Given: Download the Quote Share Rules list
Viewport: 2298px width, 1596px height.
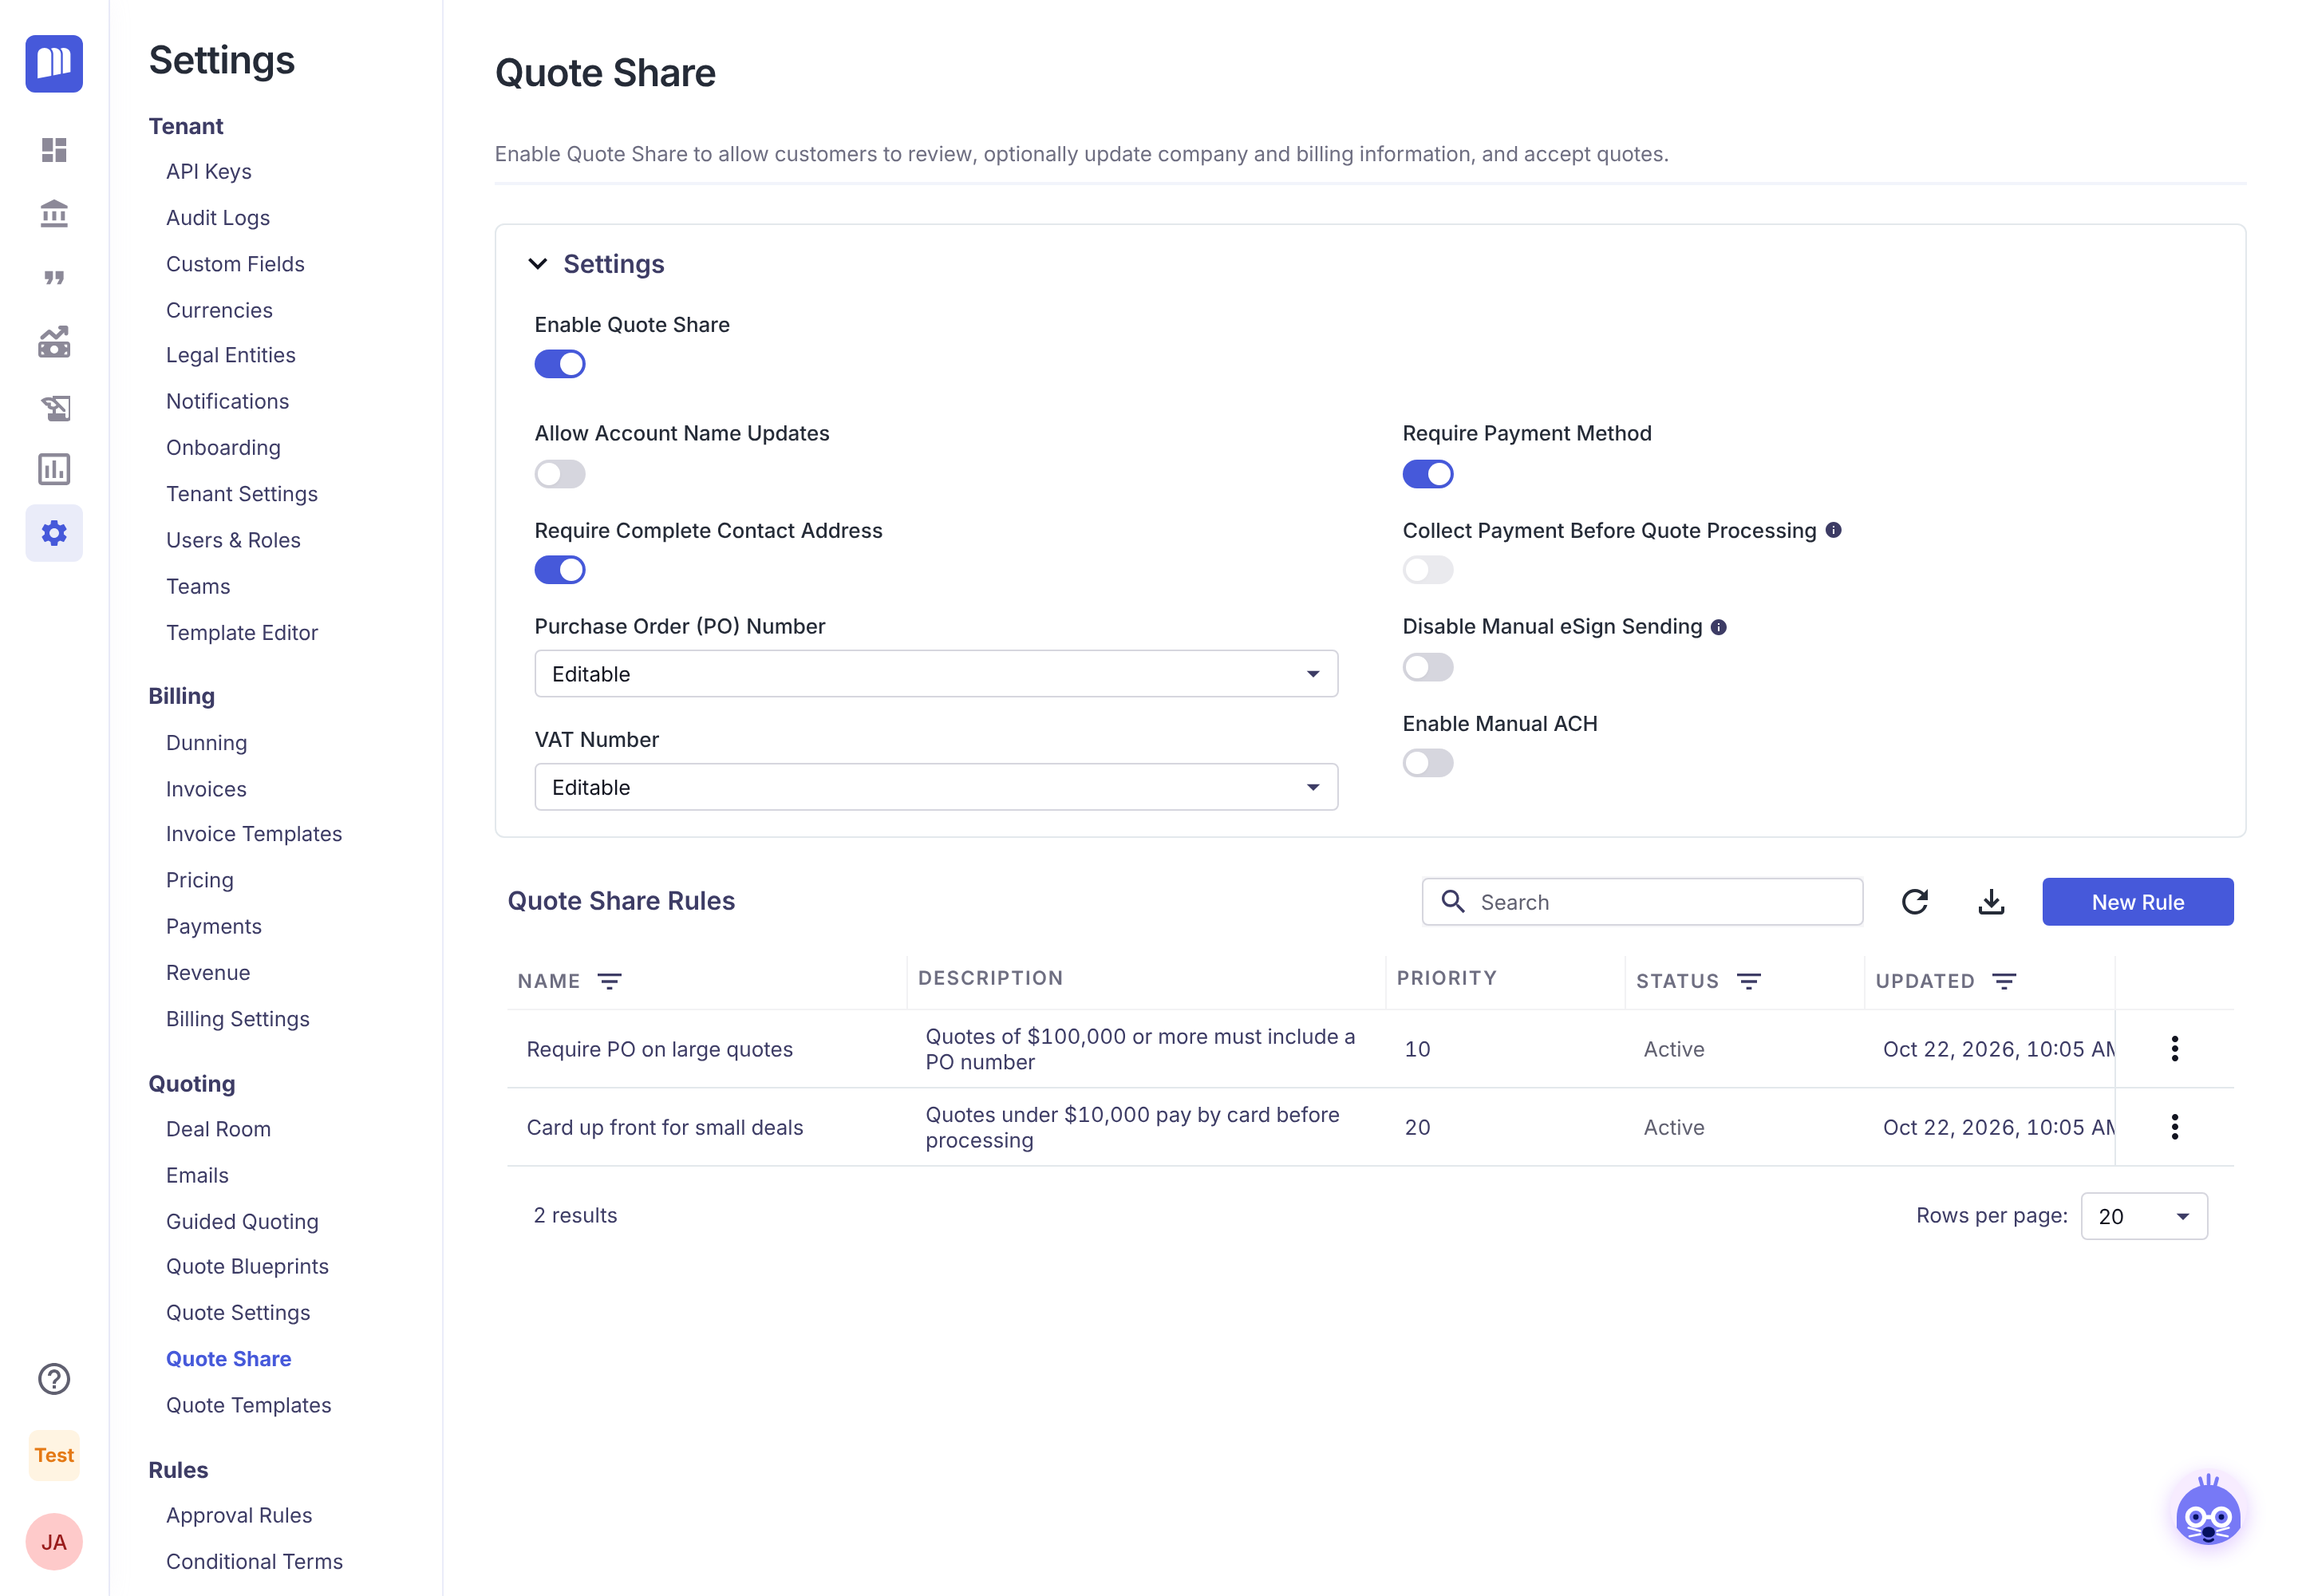Looking at the screenshot, I should pos(1991,902).
